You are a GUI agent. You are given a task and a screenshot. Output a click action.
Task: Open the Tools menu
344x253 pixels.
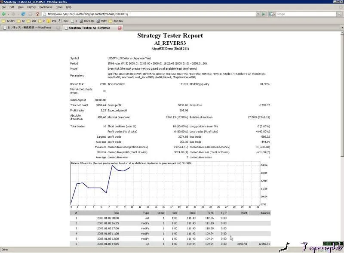(x=59, y=7)
